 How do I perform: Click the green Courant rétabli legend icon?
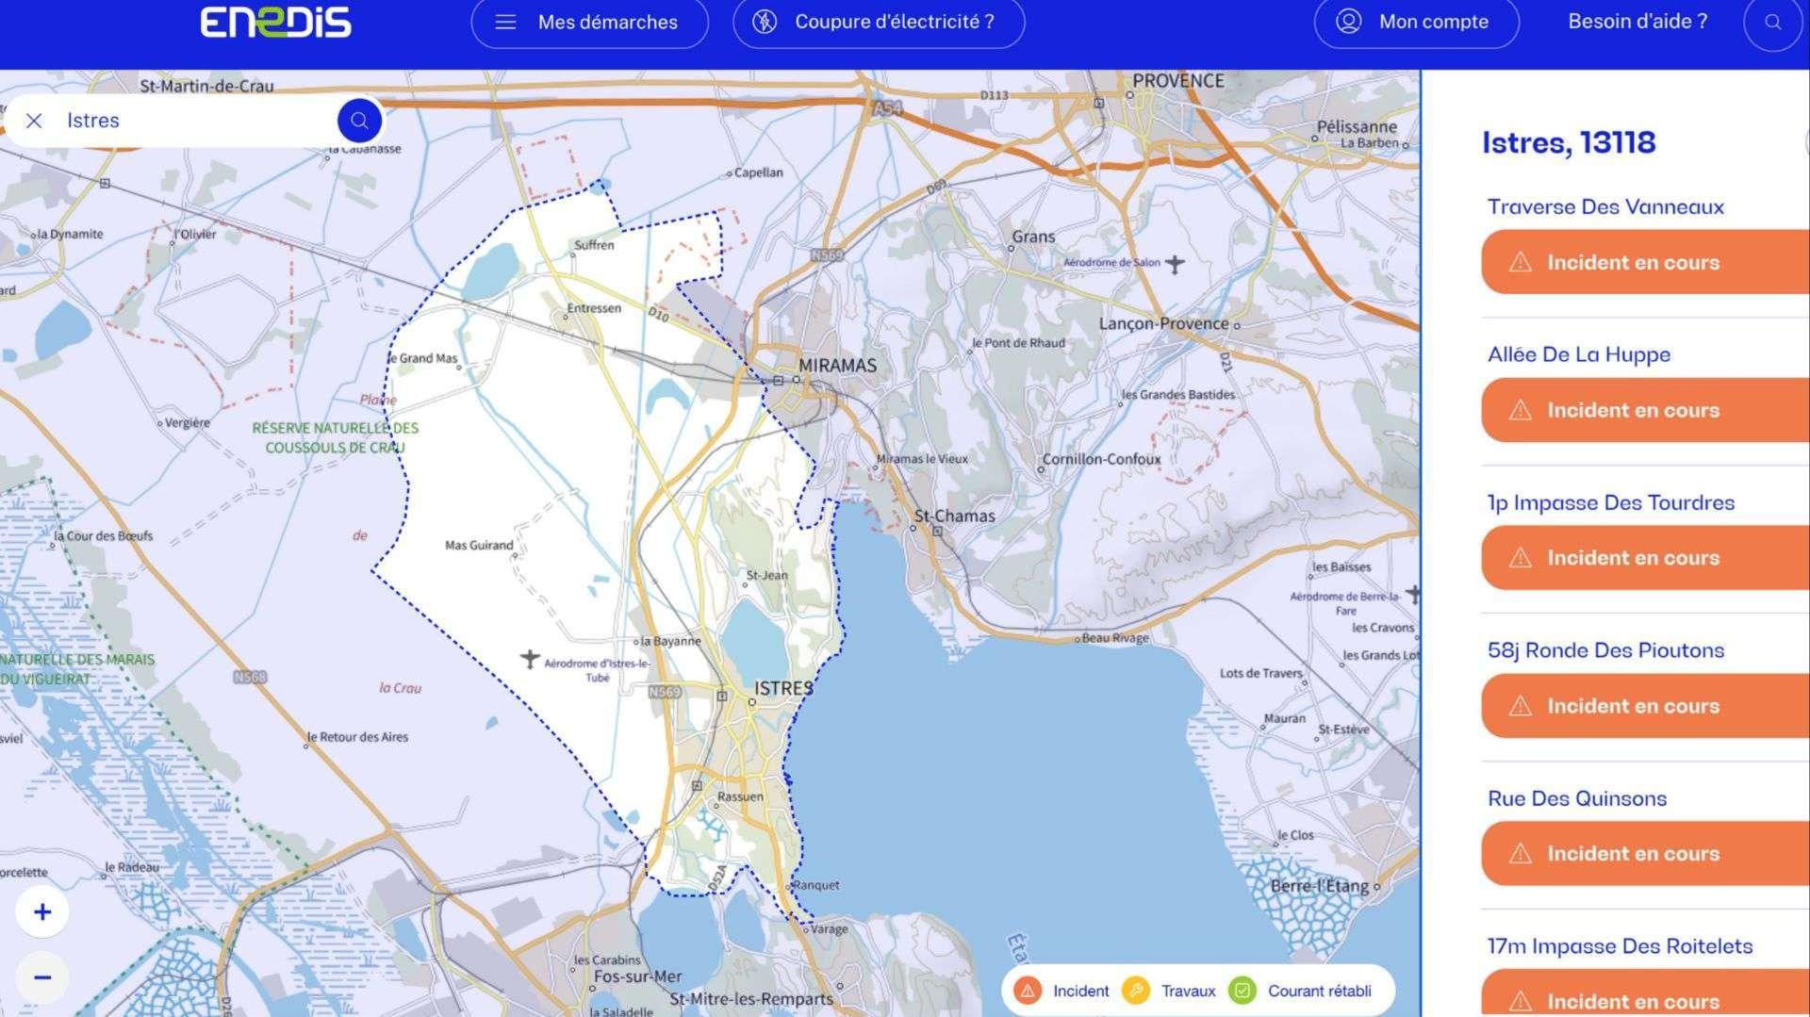click(x=1242, y=991)
